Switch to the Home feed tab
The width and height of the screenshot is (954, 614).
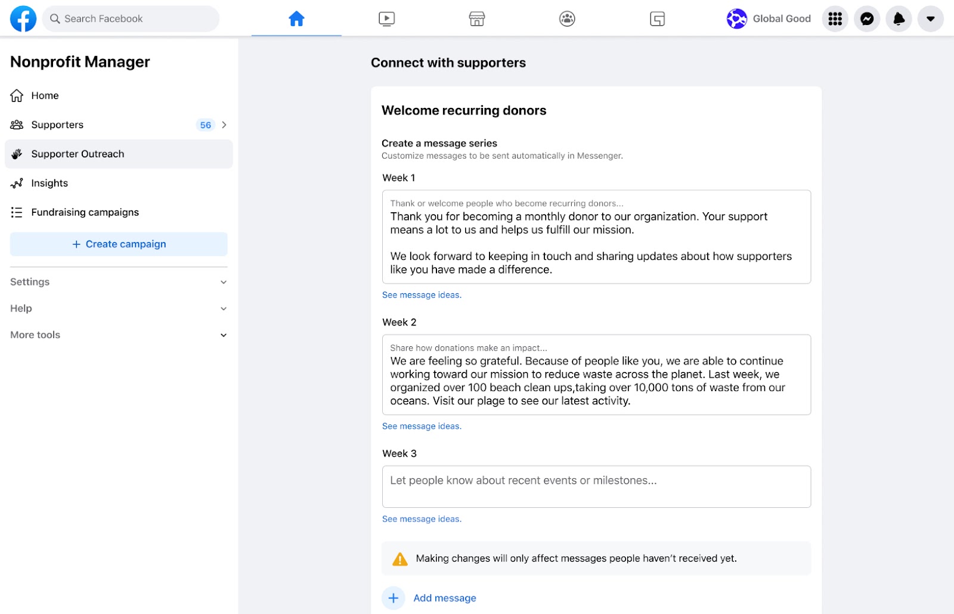(x=296, y=18)
